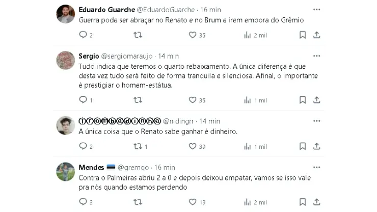Image resolution: width=377 pixels, height=212 pixels.
Task: Reply to Sergio's tweet
Action: 83,100
